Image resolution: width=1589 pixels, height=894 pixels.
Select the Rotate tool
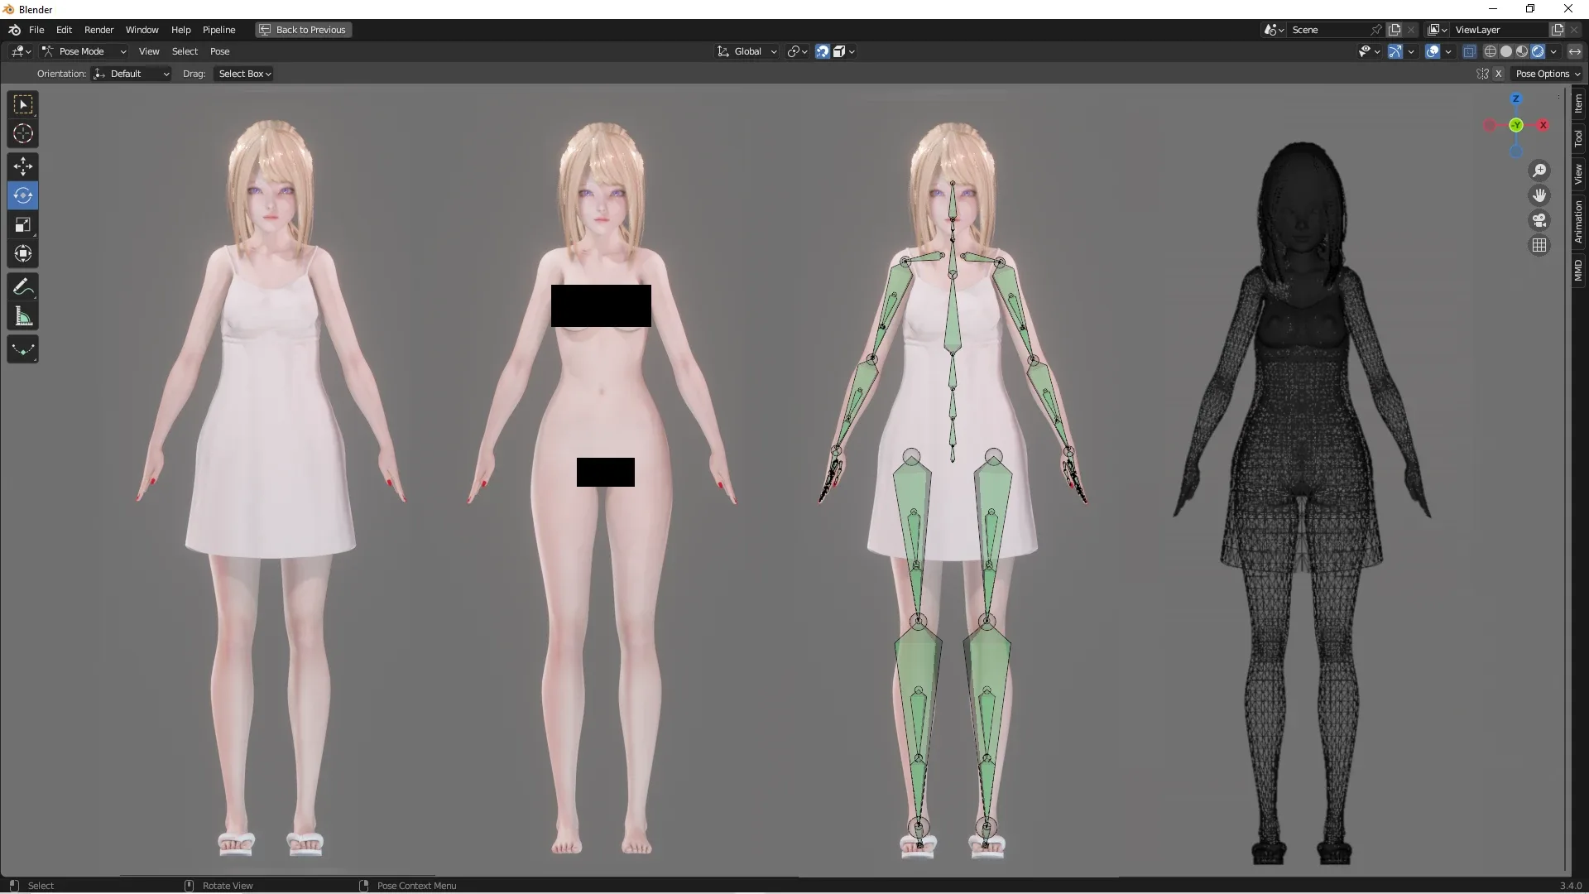point(22,195)
